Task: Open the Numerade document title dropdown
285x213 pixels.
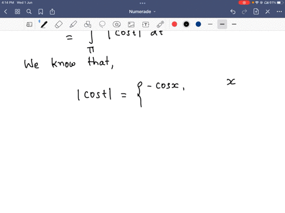Action: (x=142, y=12)
